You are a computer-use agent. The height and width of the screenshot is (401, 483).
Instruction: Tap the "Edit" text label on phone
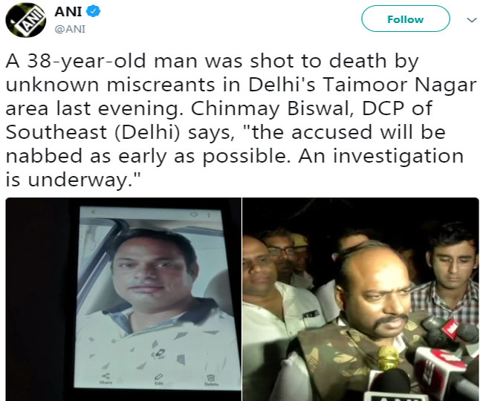tap(158, 384)
